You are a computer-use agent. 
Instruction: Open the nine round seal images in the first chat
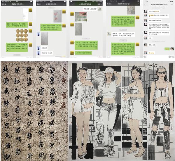(22, 35)
